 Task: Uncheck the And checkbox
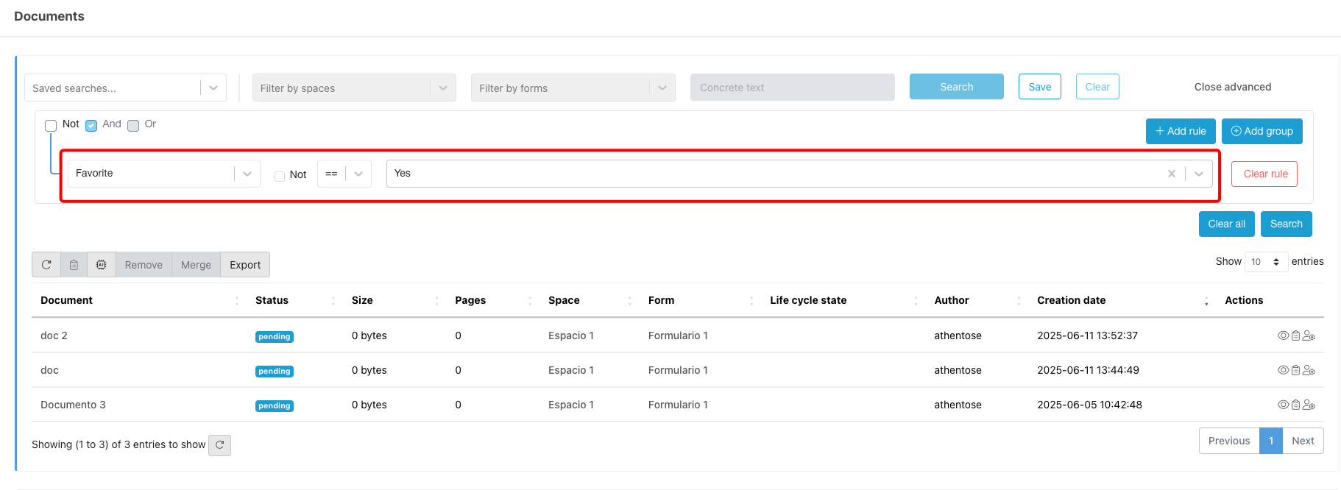(91, 126)
